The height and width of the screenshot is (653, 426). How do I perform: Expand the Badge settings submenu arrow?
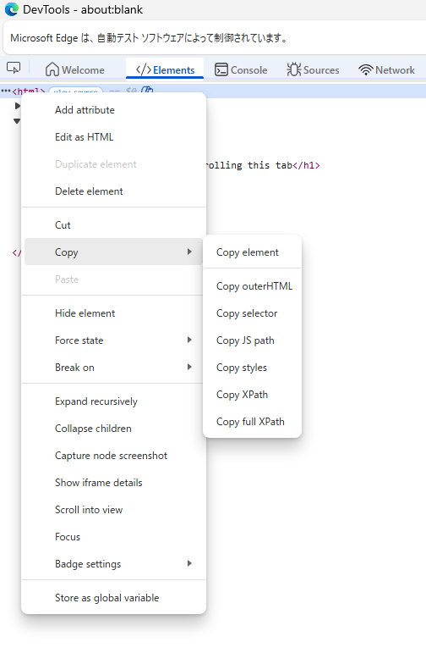(x=189, y=563)
